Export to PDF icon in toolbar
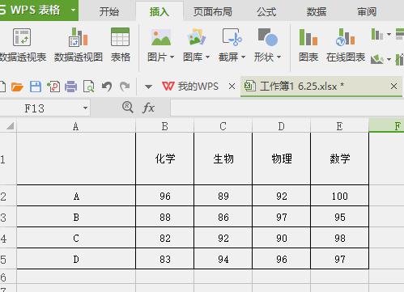 click(x=53, y=87)
